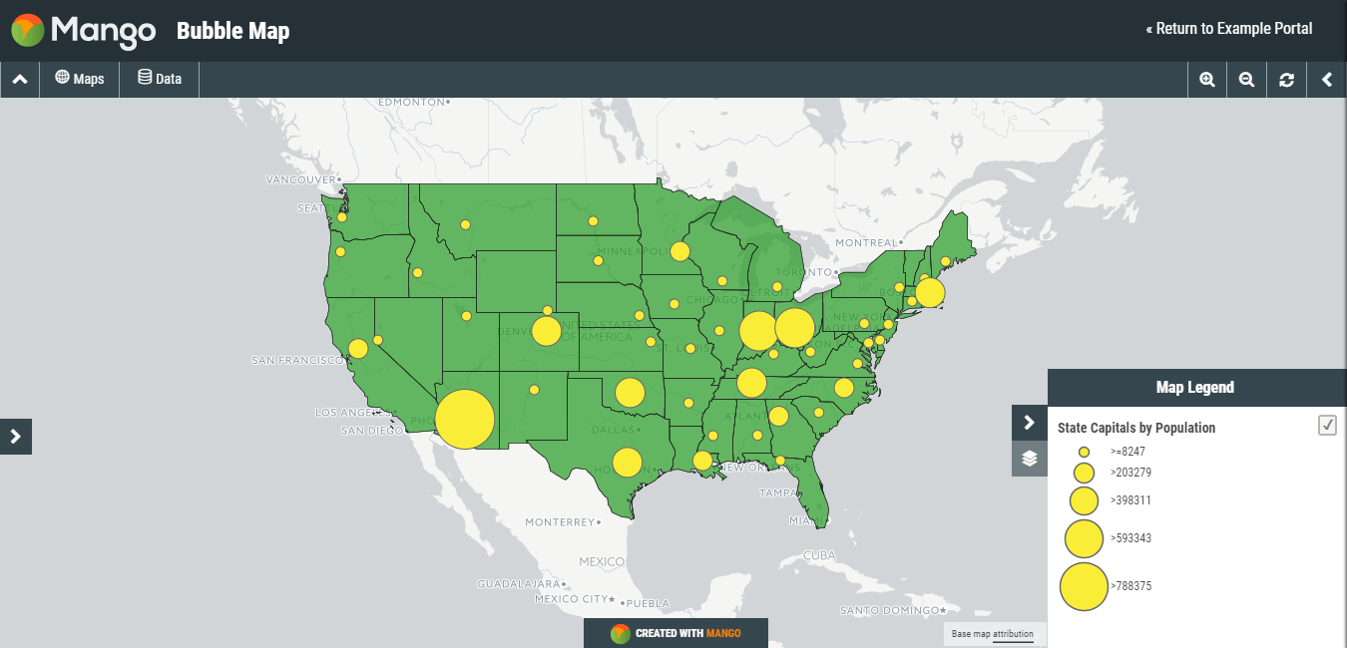Viewport: 1347px width, 648px height.
Task: Open the Maps menu
Action: pyautogui.click(x=80, y=79)
